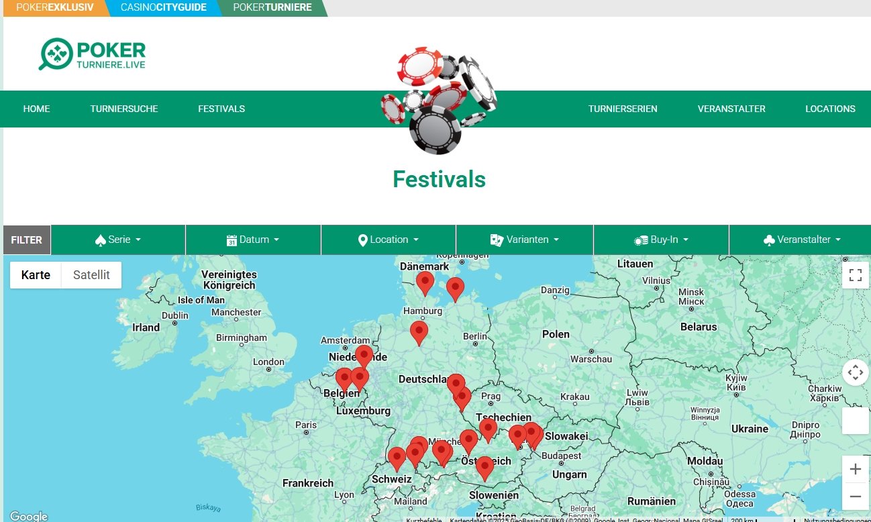Click the PokerTurniere.live logo
The width and height of the screenshot is (871, 522).
pyautogui.click(x=93, y=54)
